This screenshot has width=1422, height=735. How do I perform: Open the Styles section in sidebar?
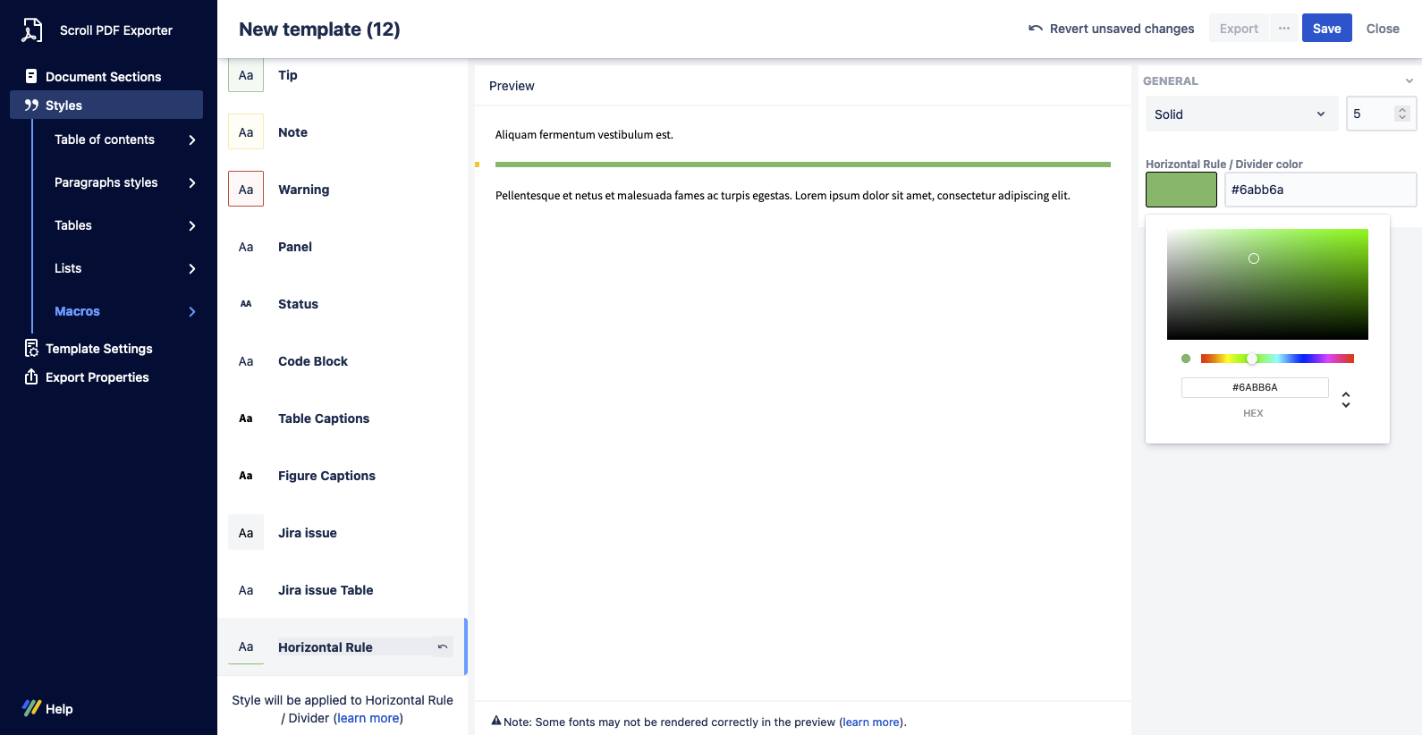(64, 106)
